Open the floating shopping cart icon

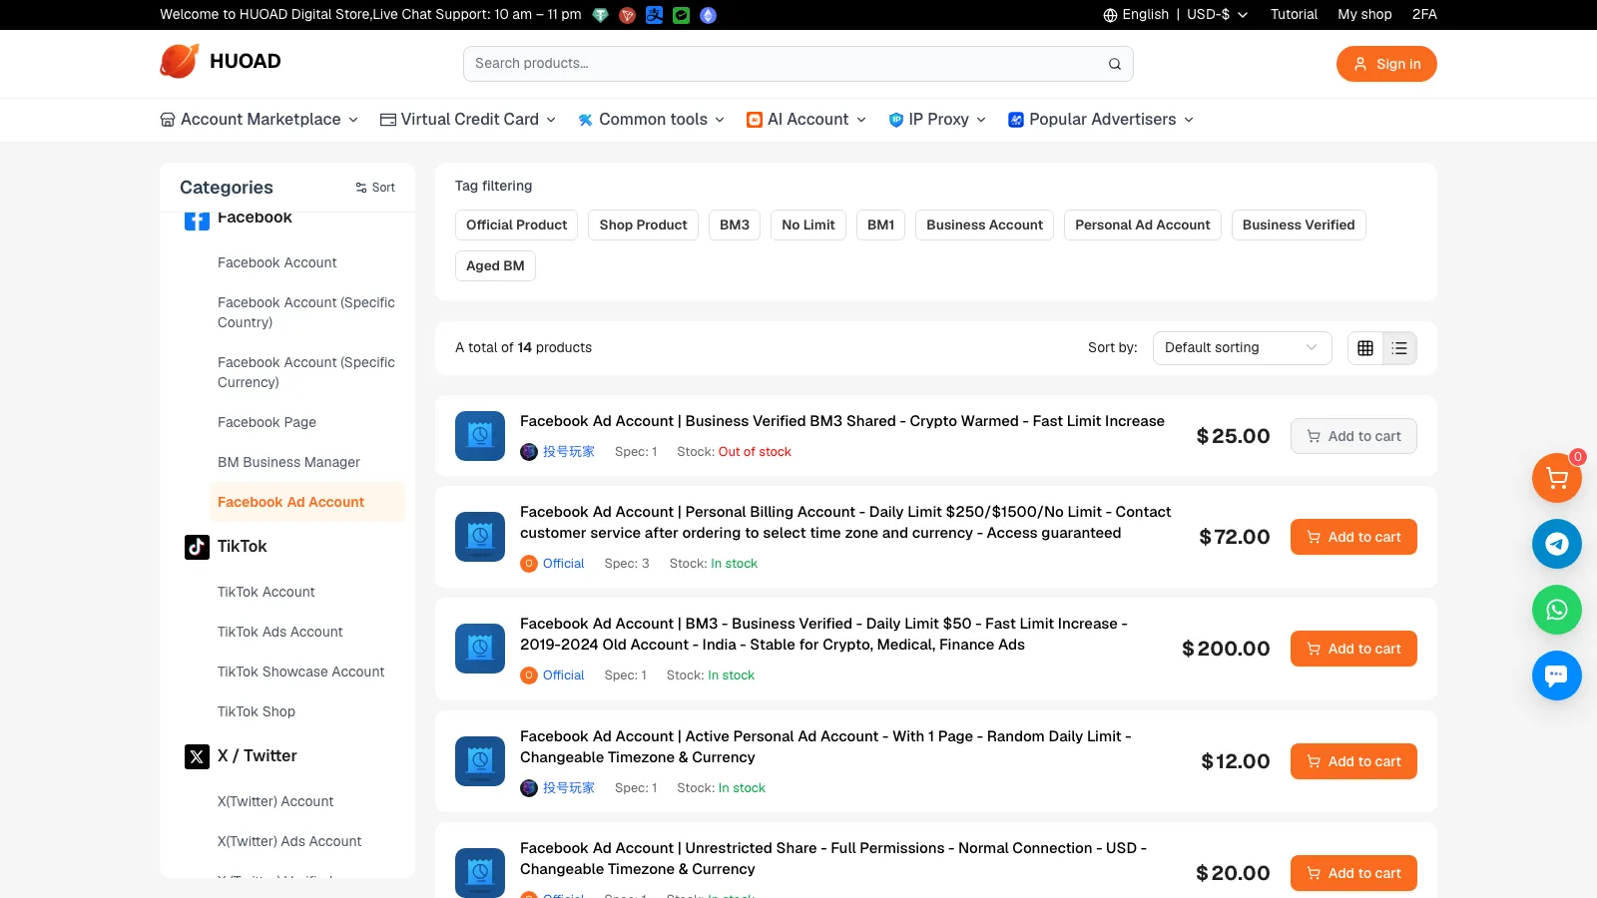[x=1557, y=479]
